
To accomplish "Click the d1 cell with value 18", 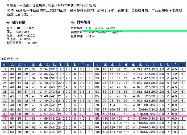I will click(x=5, y=69).
